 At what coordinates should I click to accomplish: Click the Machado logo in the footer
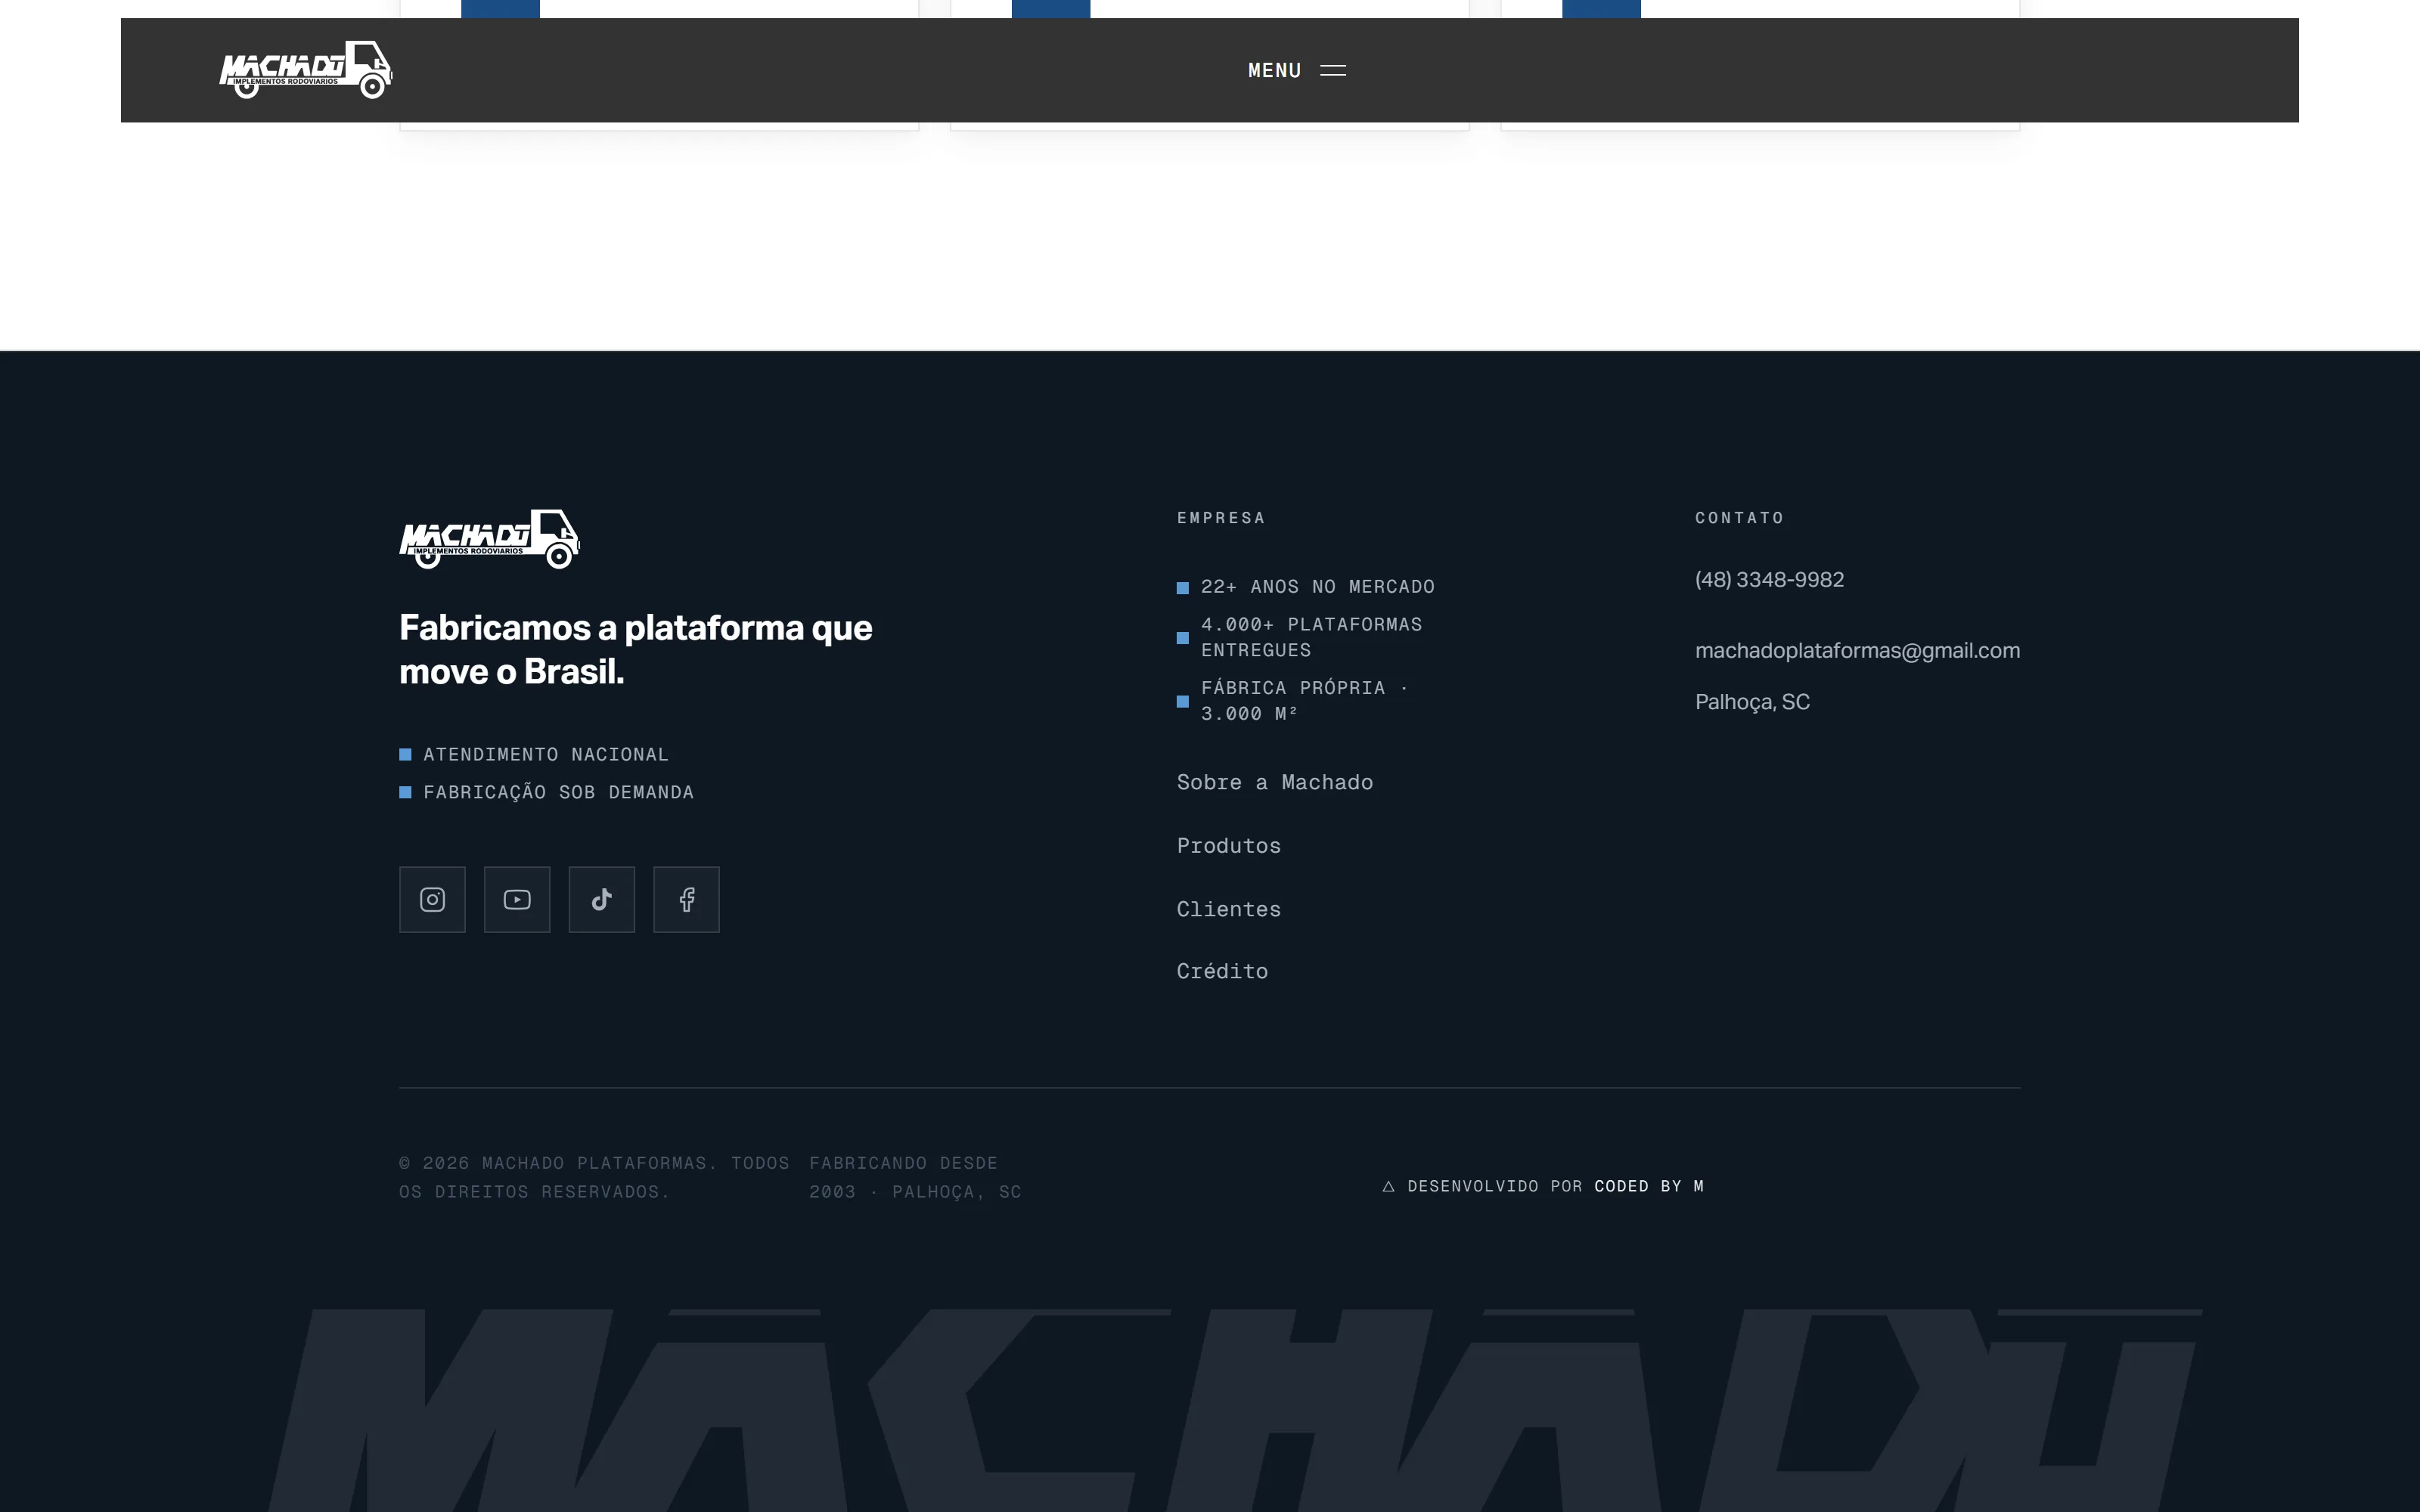(x=490, y=539)
